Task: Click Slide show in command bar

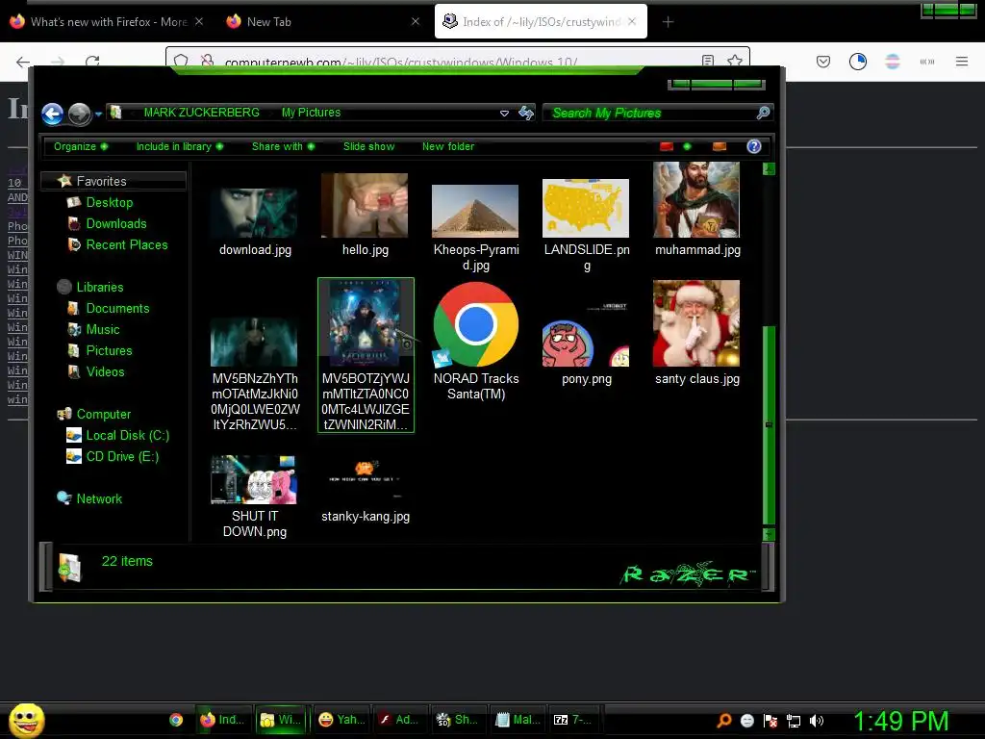Action: pyautogui.click(x=368, y=146)
